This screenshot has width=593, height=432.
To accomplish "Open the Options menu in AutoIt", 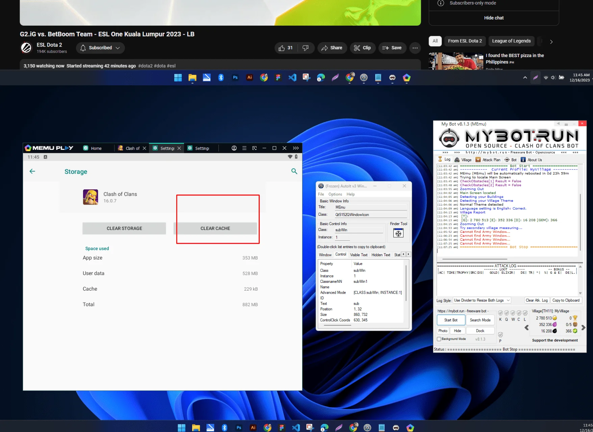I will coord(335,194).
